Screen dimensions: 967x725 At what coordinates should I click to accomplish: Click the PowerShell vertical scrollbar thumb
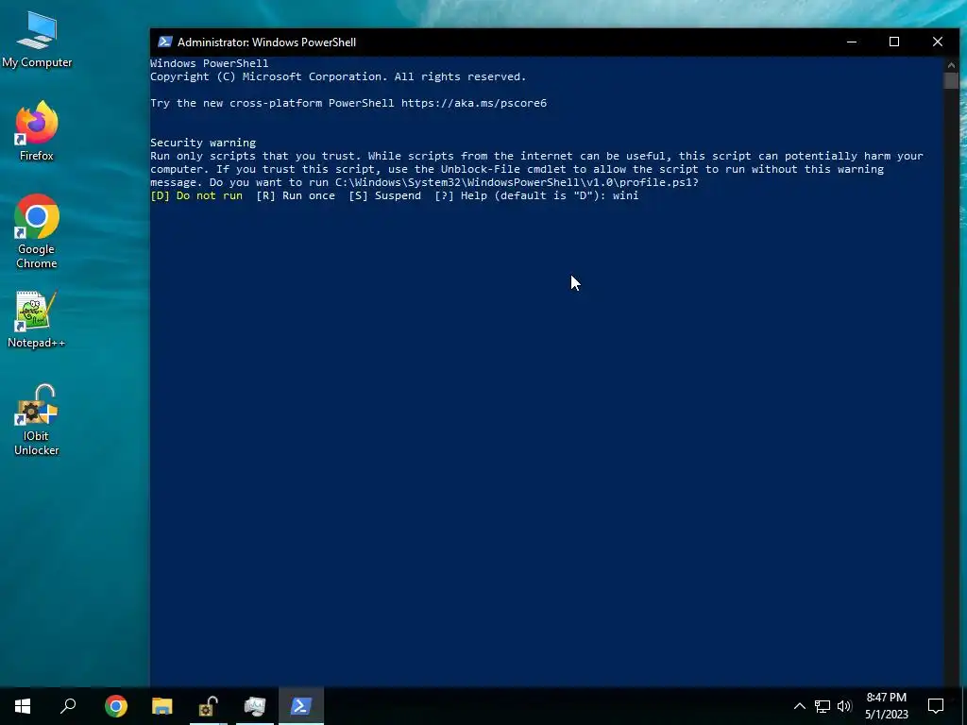[951, 81]
